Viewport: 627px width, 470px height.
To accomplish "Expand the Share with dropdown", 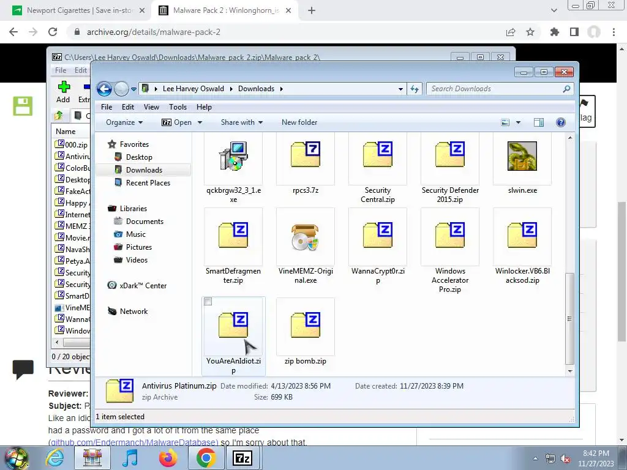I will click(x=242, y=122).
